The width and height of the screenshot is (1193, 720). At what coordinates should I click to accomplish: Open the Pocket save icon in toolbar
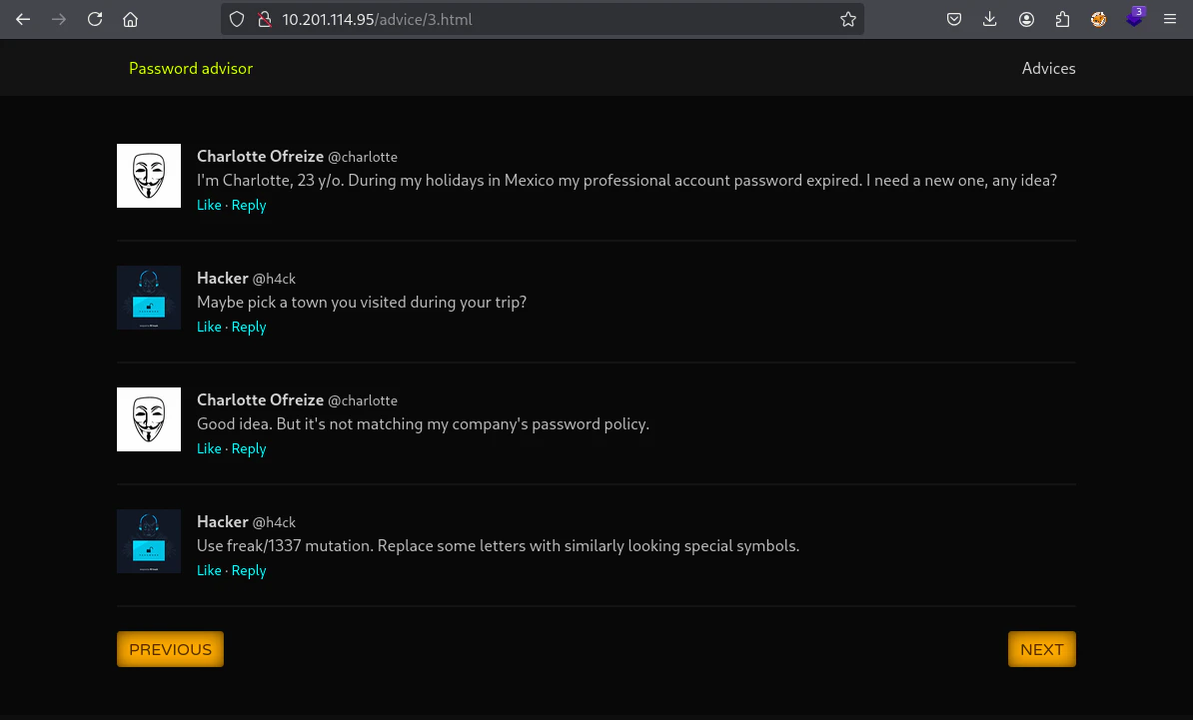click(953, 20)
